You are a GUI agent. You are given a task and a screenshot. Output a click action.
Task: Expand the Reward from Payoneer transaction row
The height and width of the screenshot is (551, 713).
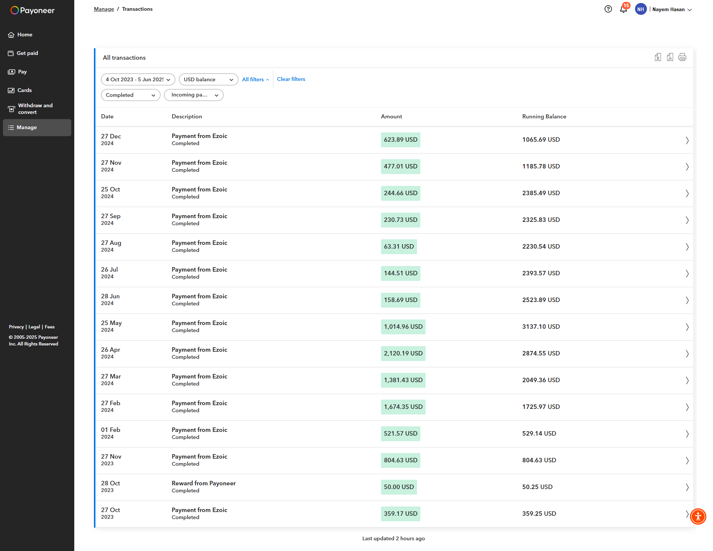pyautogui.click(x=687, y=487)
